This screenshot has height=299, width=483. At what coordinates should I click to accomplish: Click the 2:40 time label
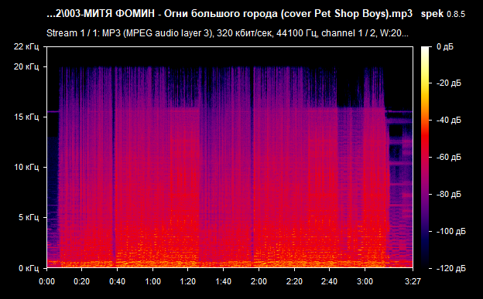click(329, 281)
